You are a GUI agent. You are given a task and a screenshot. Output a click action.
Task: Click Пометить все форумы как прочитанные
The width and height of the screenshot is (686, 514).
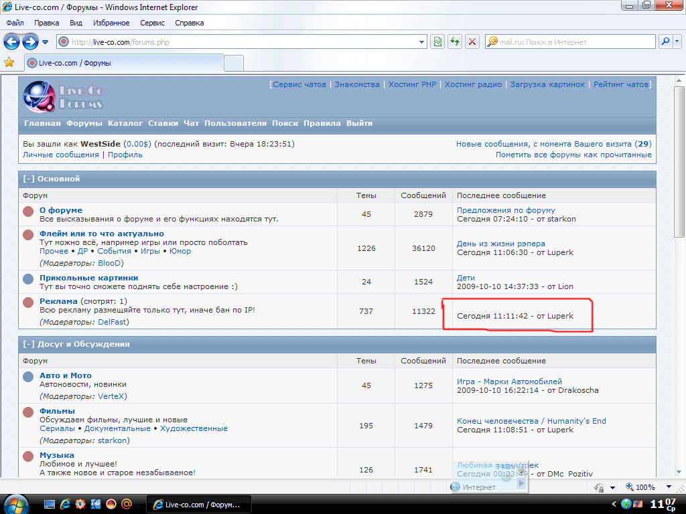[x=573, y=155]
